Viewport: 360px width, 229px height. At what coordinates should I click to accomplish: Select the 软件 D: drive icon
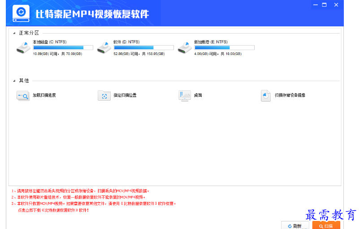pos(104,47)
